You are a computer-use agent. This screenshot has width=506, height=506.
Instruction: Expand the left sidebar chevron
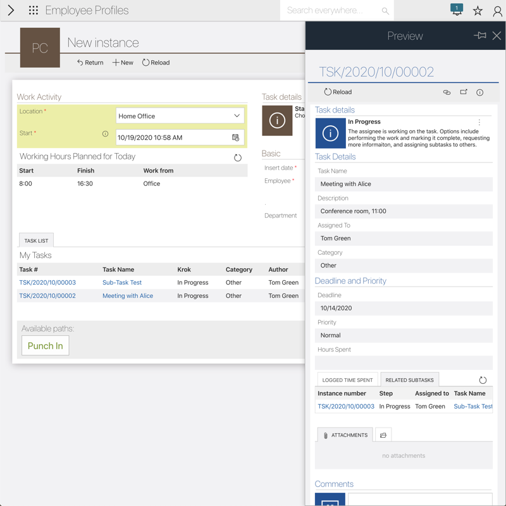11,11
